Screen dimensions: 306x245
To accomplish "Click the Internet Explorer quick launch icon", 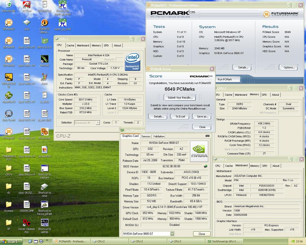I will point(30,241).
